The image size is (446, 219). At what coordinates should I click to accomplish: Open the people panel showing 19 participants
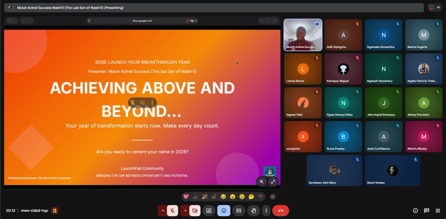[x=435, y=7]
